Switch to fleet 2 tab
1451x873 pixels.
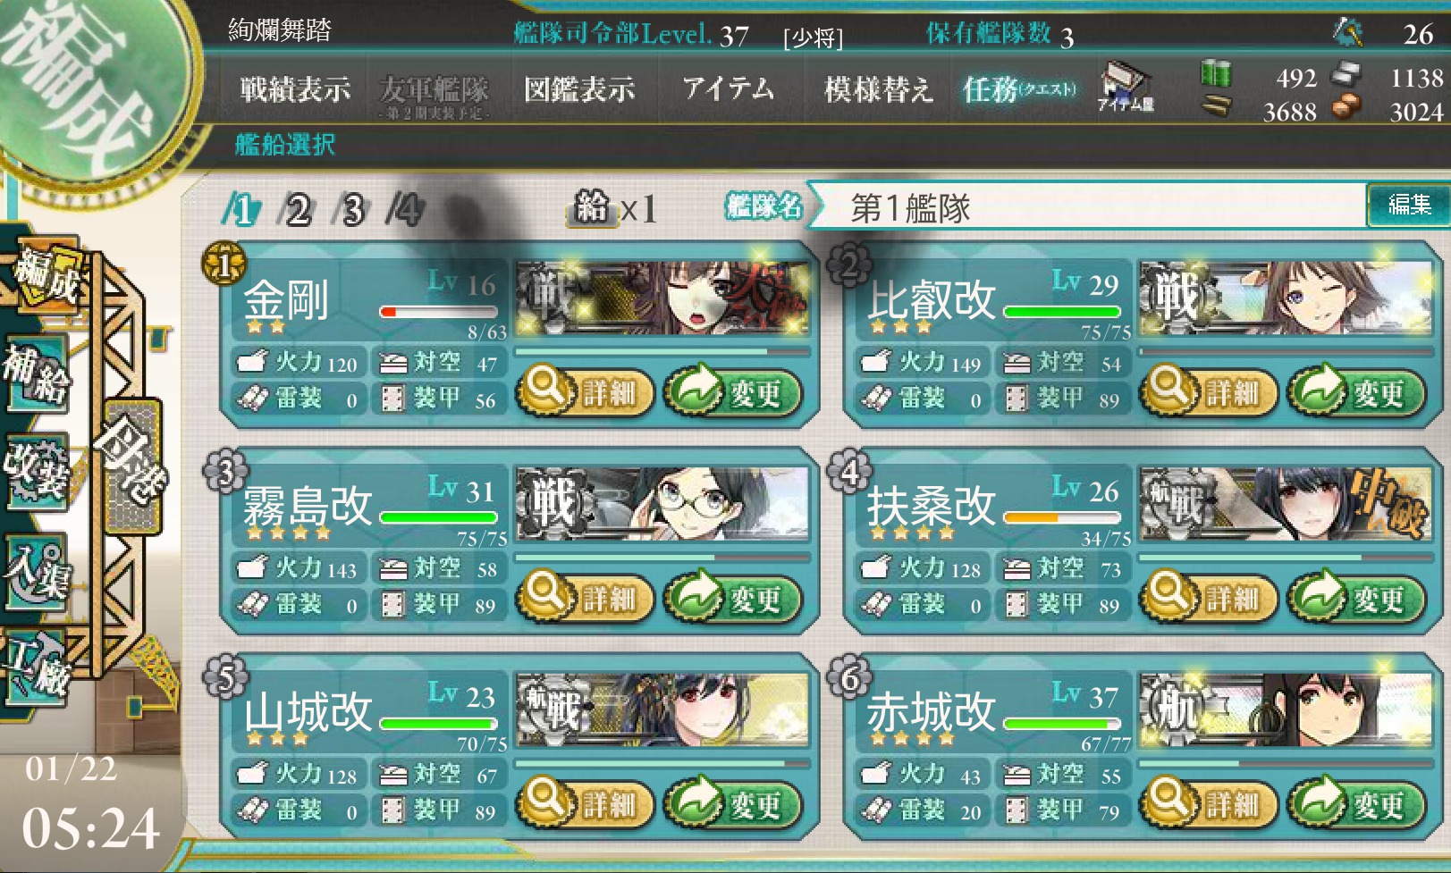(296, 211)
